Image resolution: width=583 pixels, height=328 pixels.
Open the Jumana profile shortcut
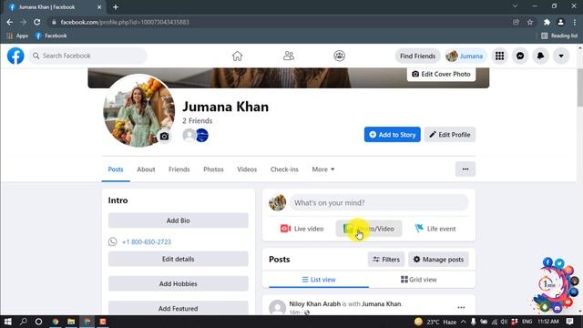click(465, 56)
